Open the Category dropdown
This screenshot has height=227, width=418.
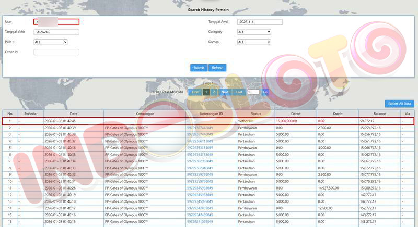coord(254,32)
